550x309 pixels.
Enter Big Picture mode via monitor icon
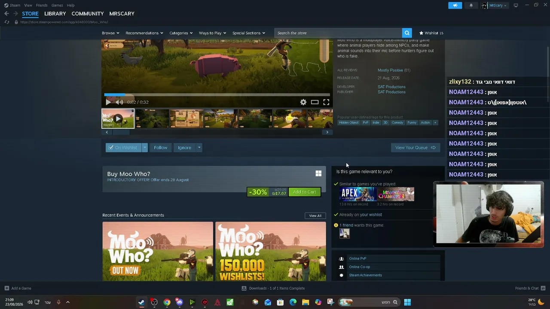516,5
